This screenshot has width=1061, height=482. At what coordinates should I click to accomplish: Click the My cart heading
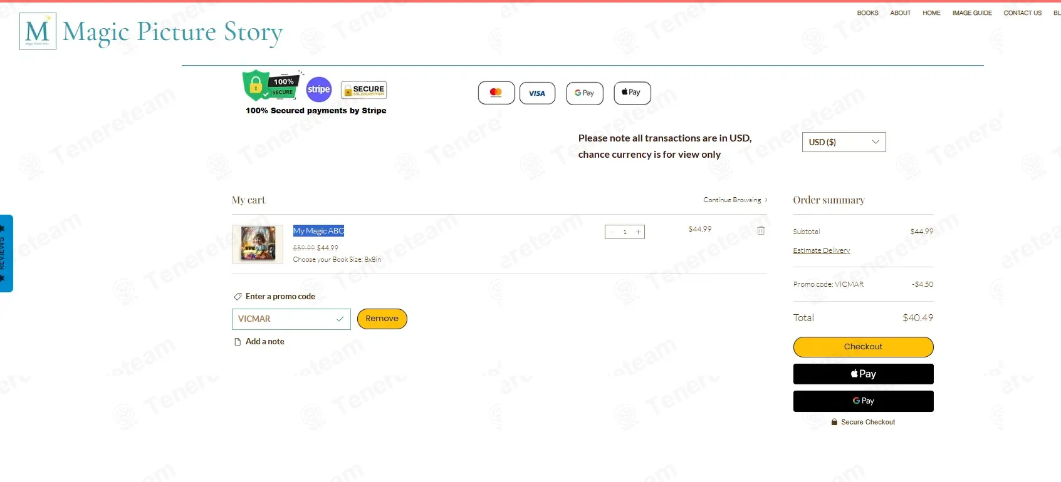click(248, 200)
